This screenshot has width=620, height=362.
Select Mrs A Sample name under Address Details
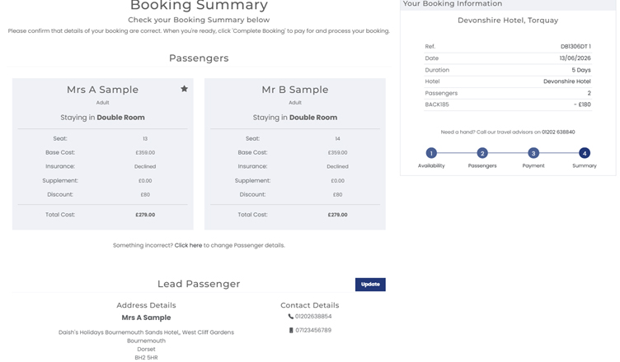[x=146, y=318]
